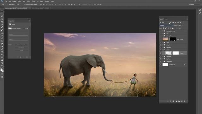202x114 pixels.
Task: Open the Multiply blend mode dropdown
Action: (166, 25)
